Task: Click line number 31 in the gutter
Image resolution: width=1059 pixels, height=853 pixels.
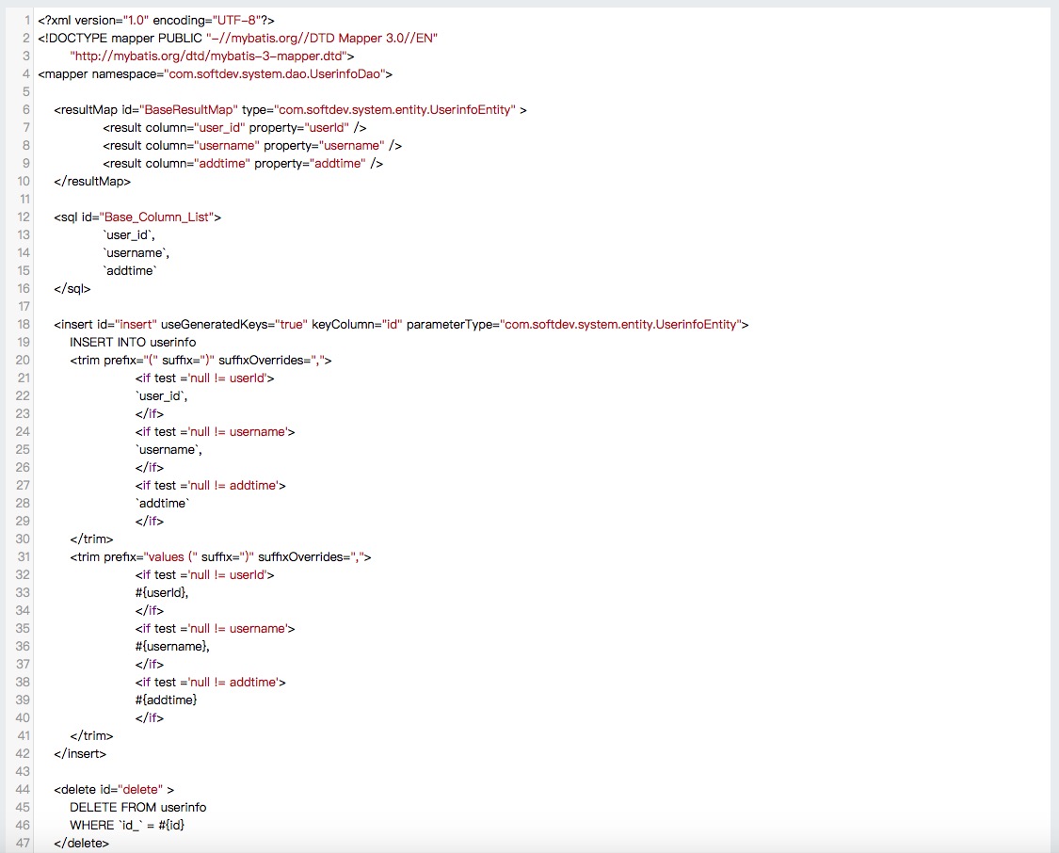Action: pyautogui.click(x=24, y=556)
